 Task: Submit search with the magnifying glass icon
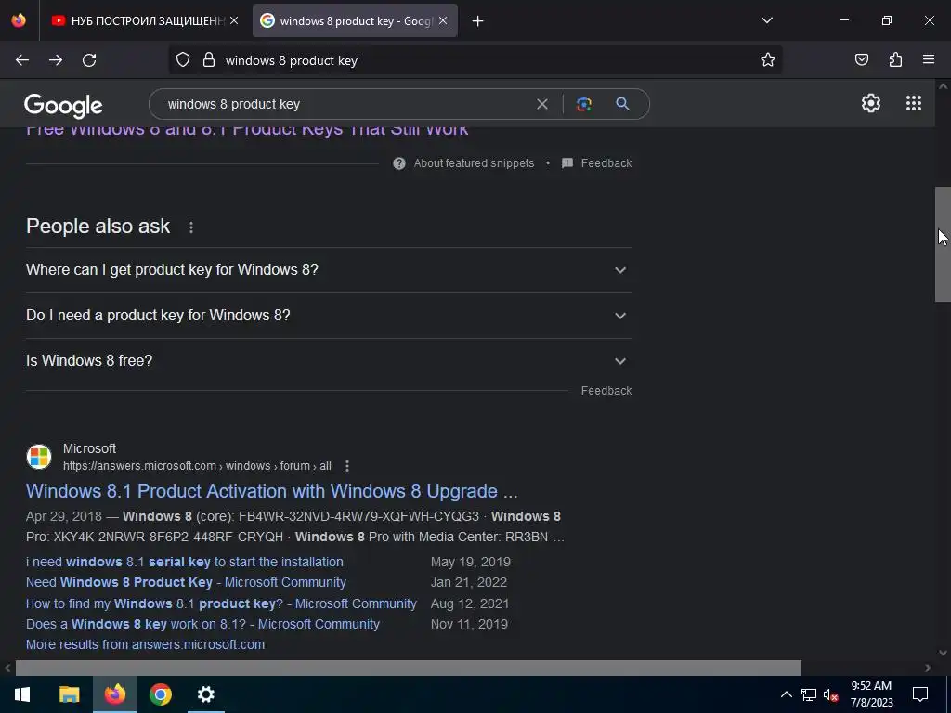[622, 104]
